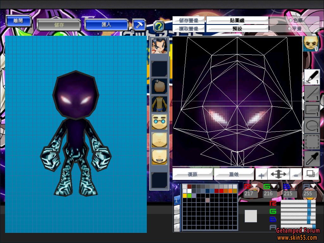Select the straight line tool

click(312, 93)
